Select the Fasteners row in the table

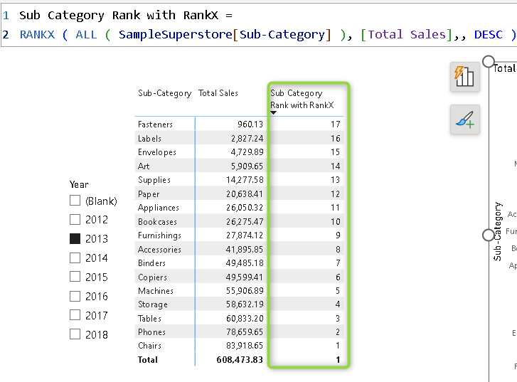pyautogui.click(x=155, y=124)
